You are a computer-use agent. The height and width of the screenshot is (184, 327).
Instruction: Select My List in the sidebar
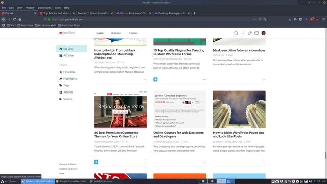pyautogui.click(x=72, y=49)
